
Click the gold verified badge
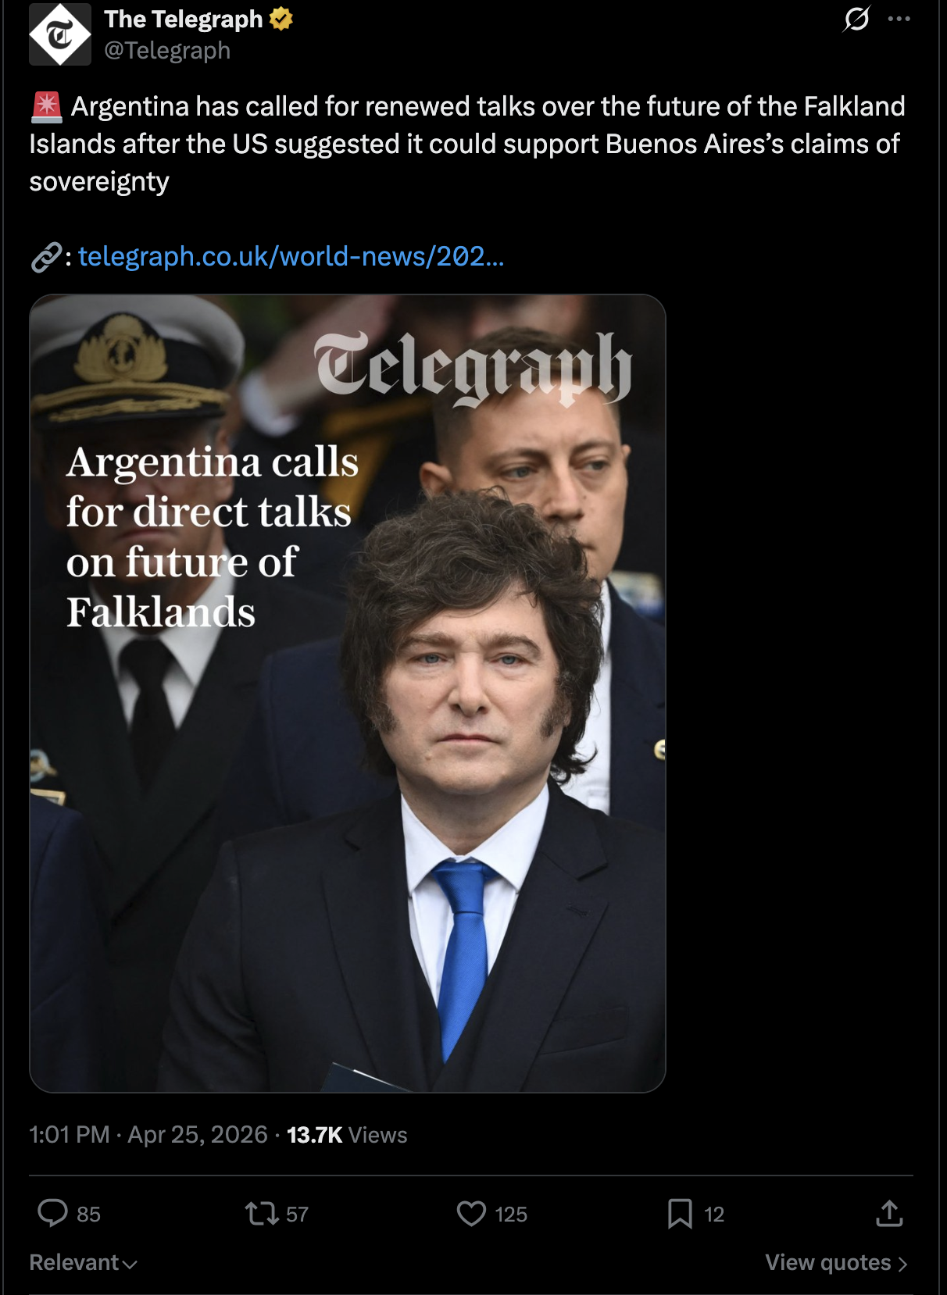tap(281, 19)
